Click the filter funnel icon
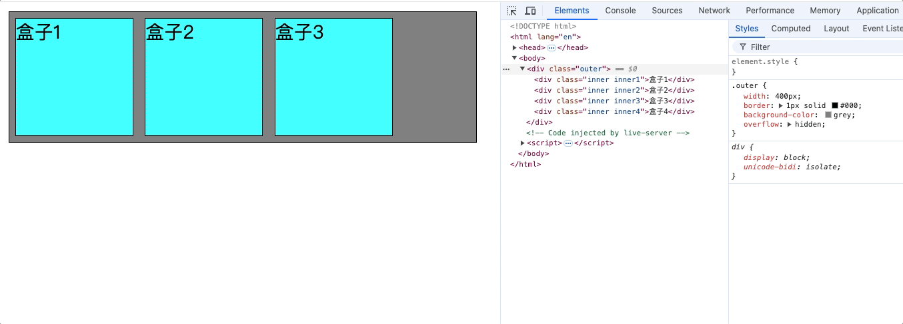Screen dimensions: 903x324 (742, 47)
